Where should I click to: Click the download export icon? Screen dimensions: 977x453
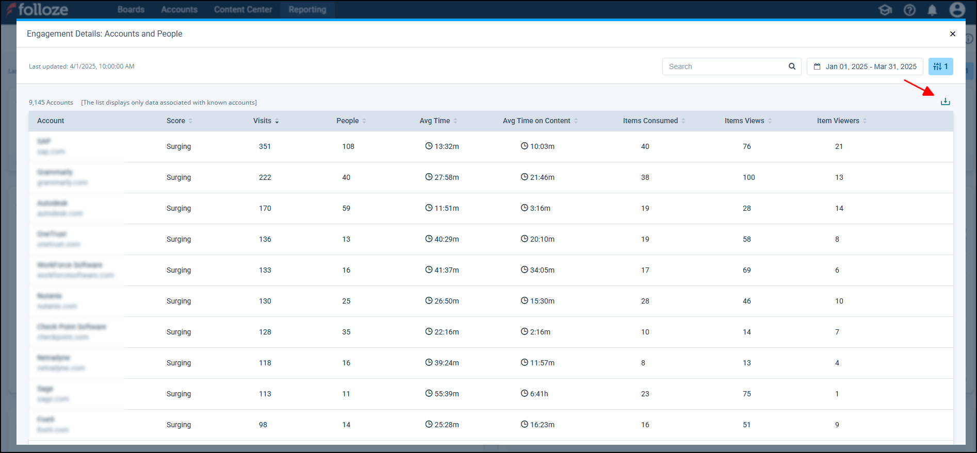[945, 102]
